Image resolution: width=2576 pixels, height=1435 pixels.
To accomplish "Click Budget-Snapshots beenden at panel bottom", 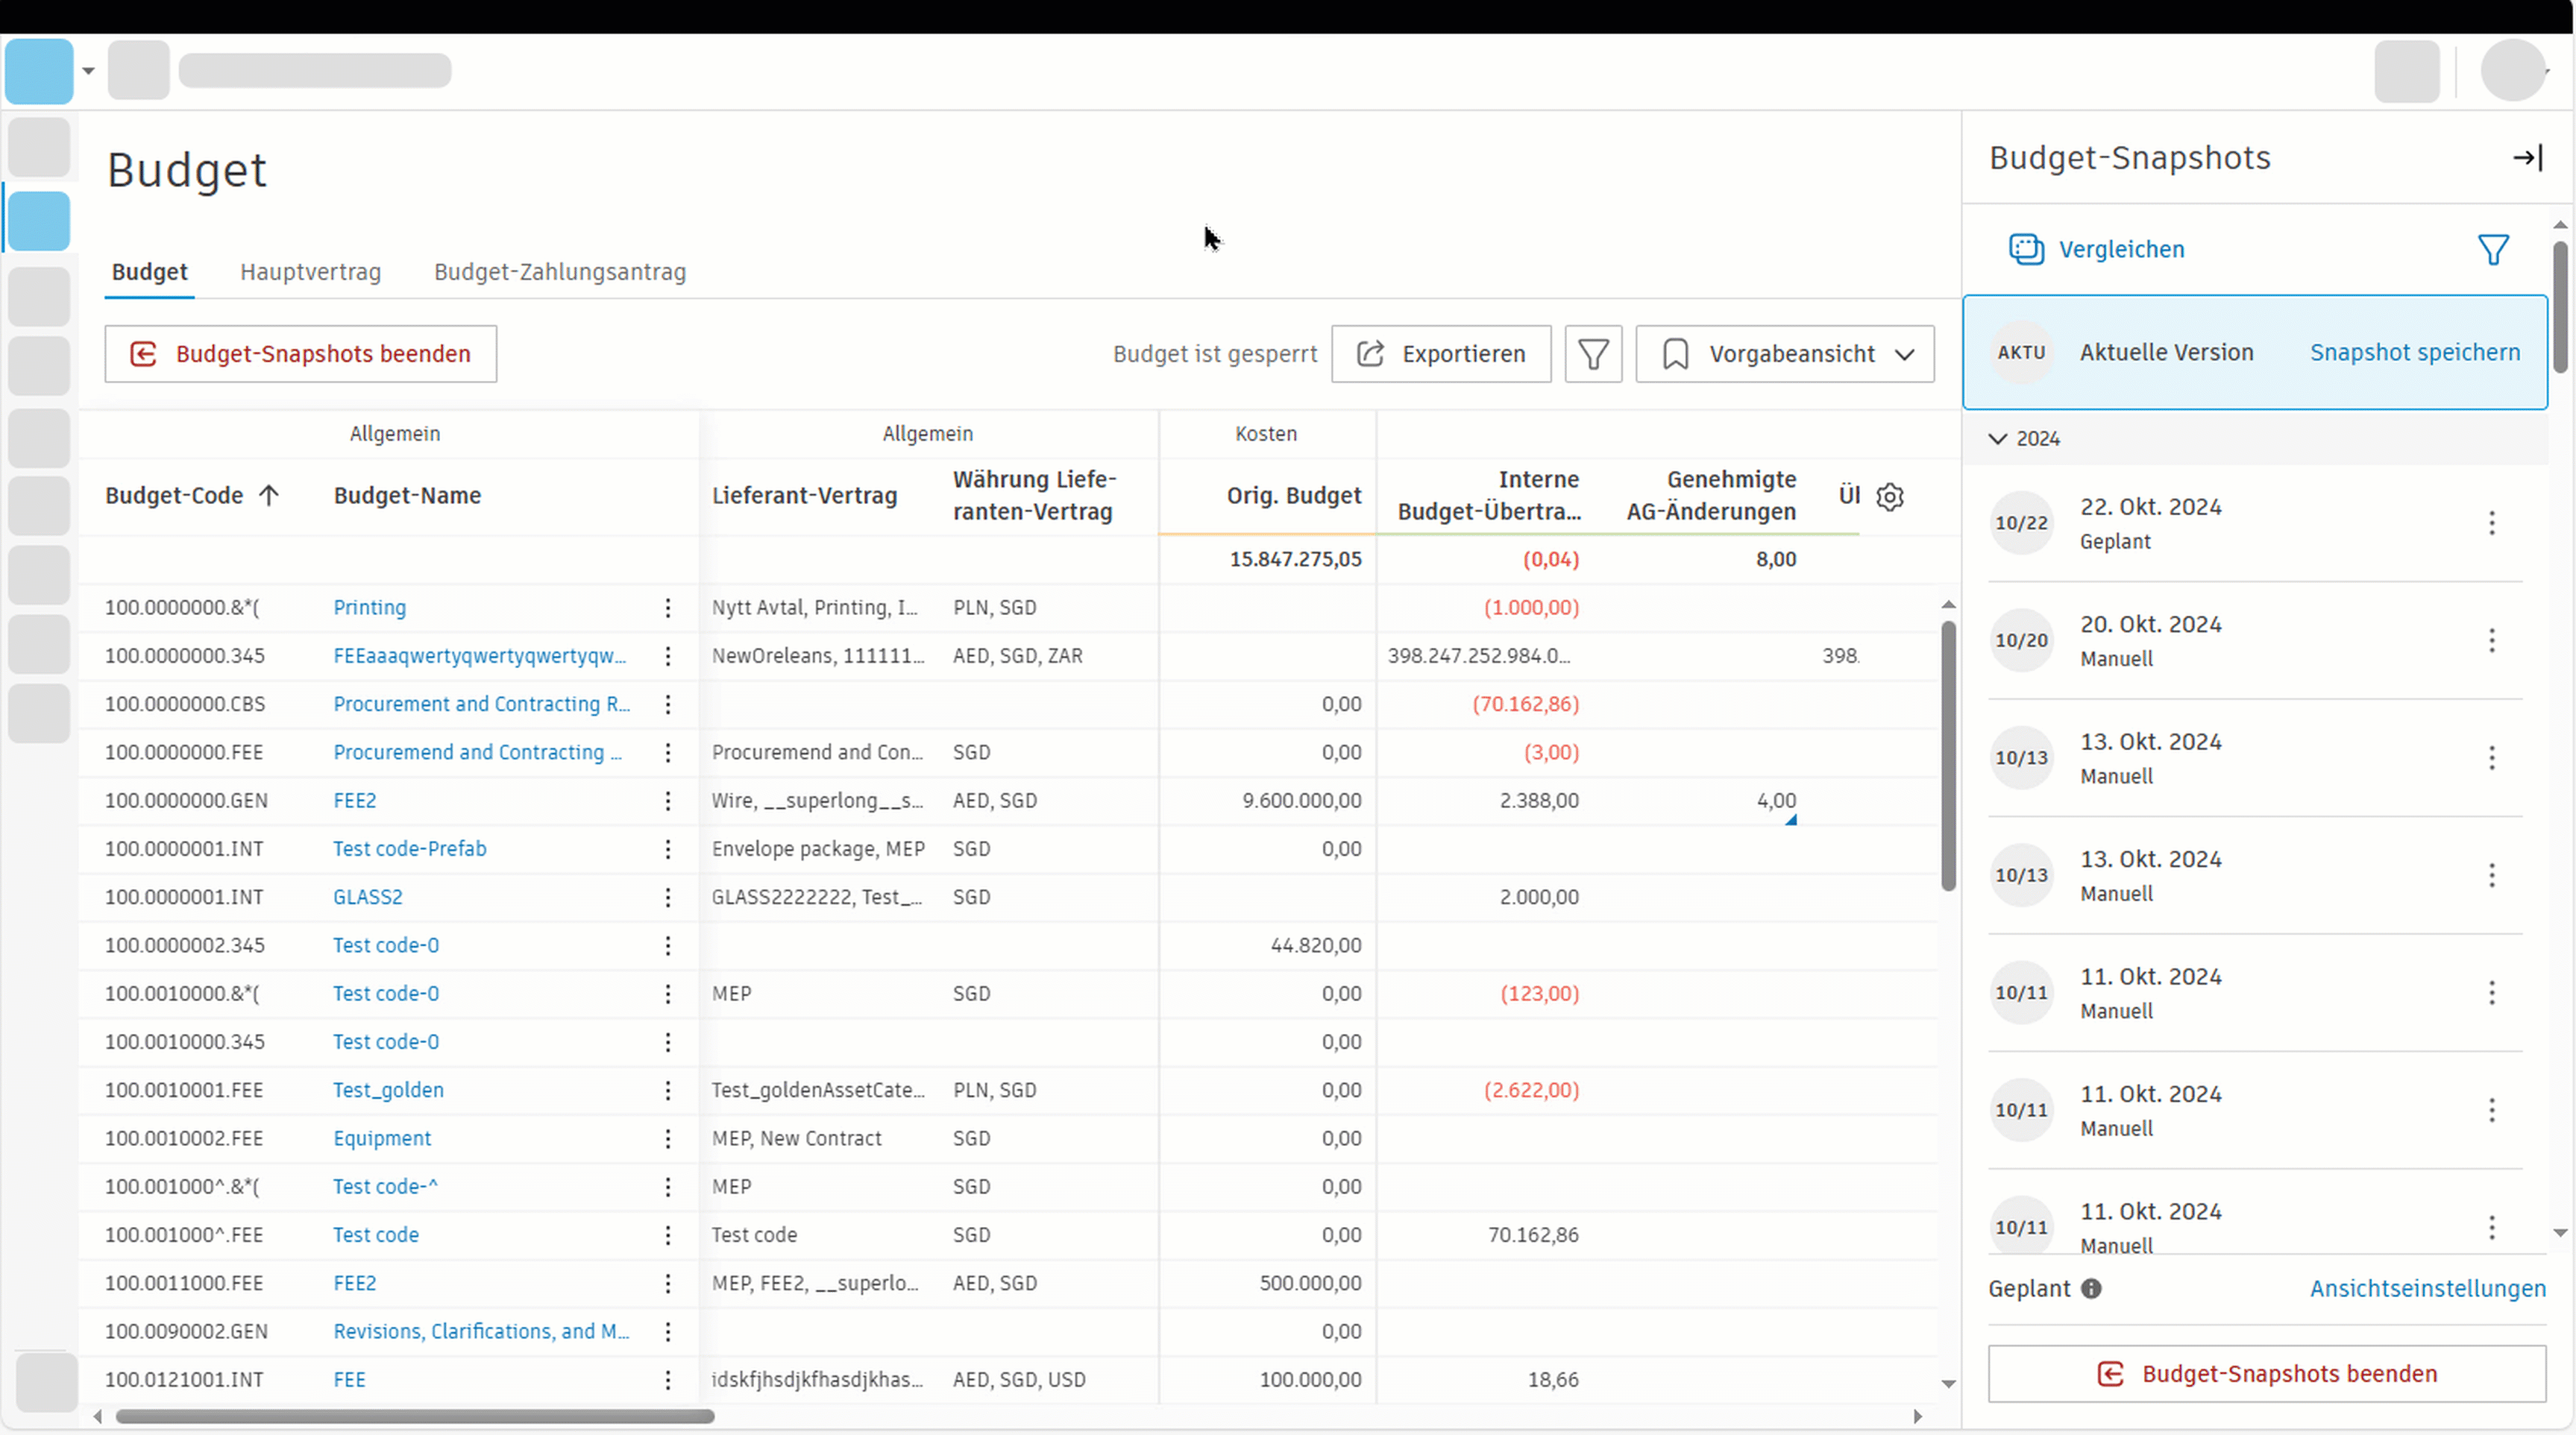I will (2266, 1374).
